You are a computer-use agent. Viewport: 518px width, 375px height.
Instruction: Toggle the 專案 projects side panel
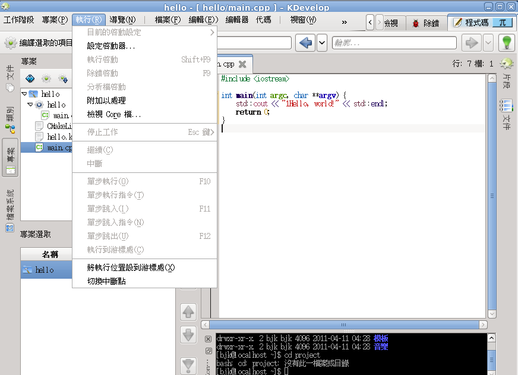(10, 158)
